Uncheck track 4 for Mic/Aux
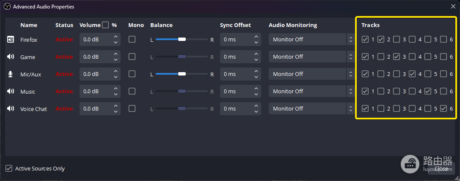460x181 pixels. (412, 74)
